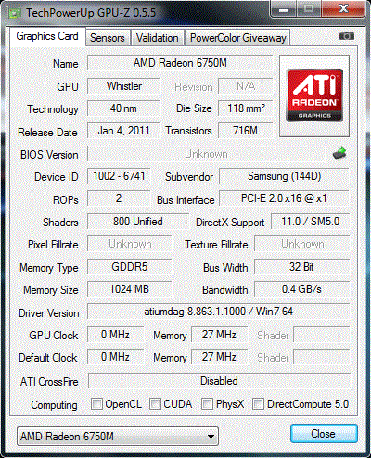Select the PowerColor Giveaway tab
Image resolution: width=371 pixels, height=458 pixels.
(237, 38)
